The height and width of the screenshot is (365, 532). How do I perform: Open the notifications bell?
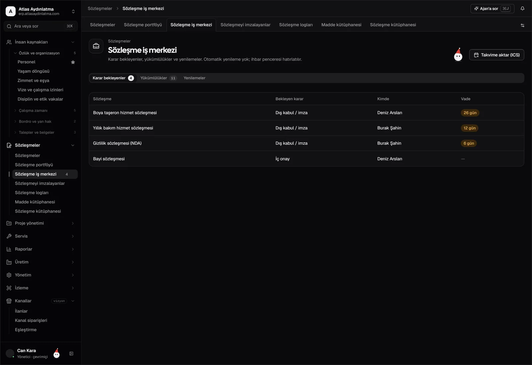click(x=522, y=9)
